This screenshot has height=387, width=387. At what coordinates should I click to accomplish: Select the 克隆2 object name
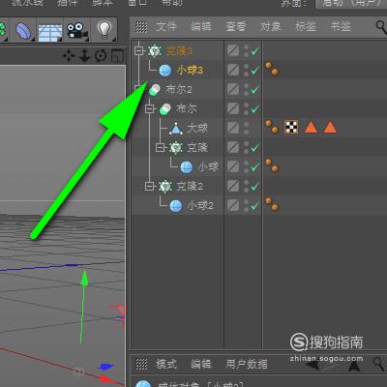point(190,186)
